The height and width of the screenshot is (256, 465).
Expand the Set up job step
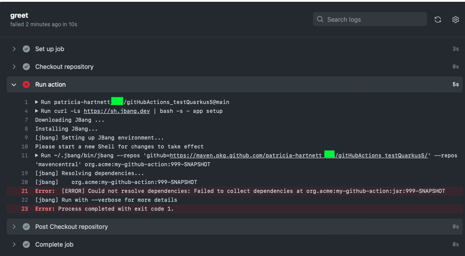(13, 49)
